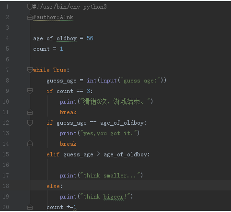Click line number 18 in the gutter
231x212 pixels.
click(6, 186)
